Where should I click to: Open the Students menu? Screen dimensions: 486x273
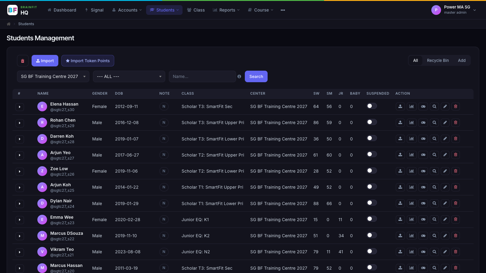point(164,10)
